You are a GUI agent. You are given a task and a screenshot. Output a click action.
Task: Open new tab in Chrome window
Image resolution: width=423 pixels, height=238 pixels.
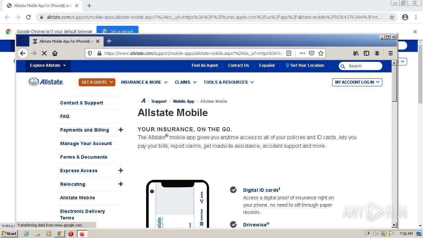pyautogui.click(x=89, y=6)
